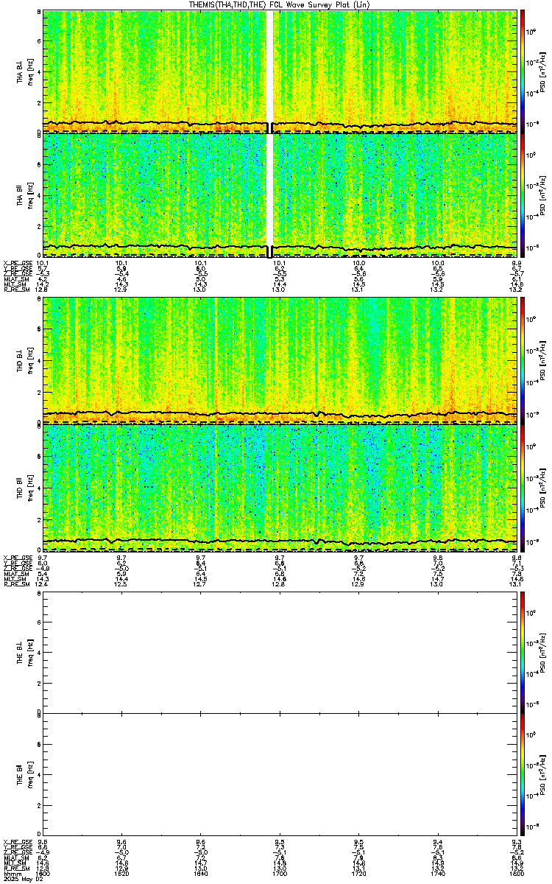The height and width of the screenshot is (884, 552).
Task: Click the 1600 time tick label
Action: [43, 874]
